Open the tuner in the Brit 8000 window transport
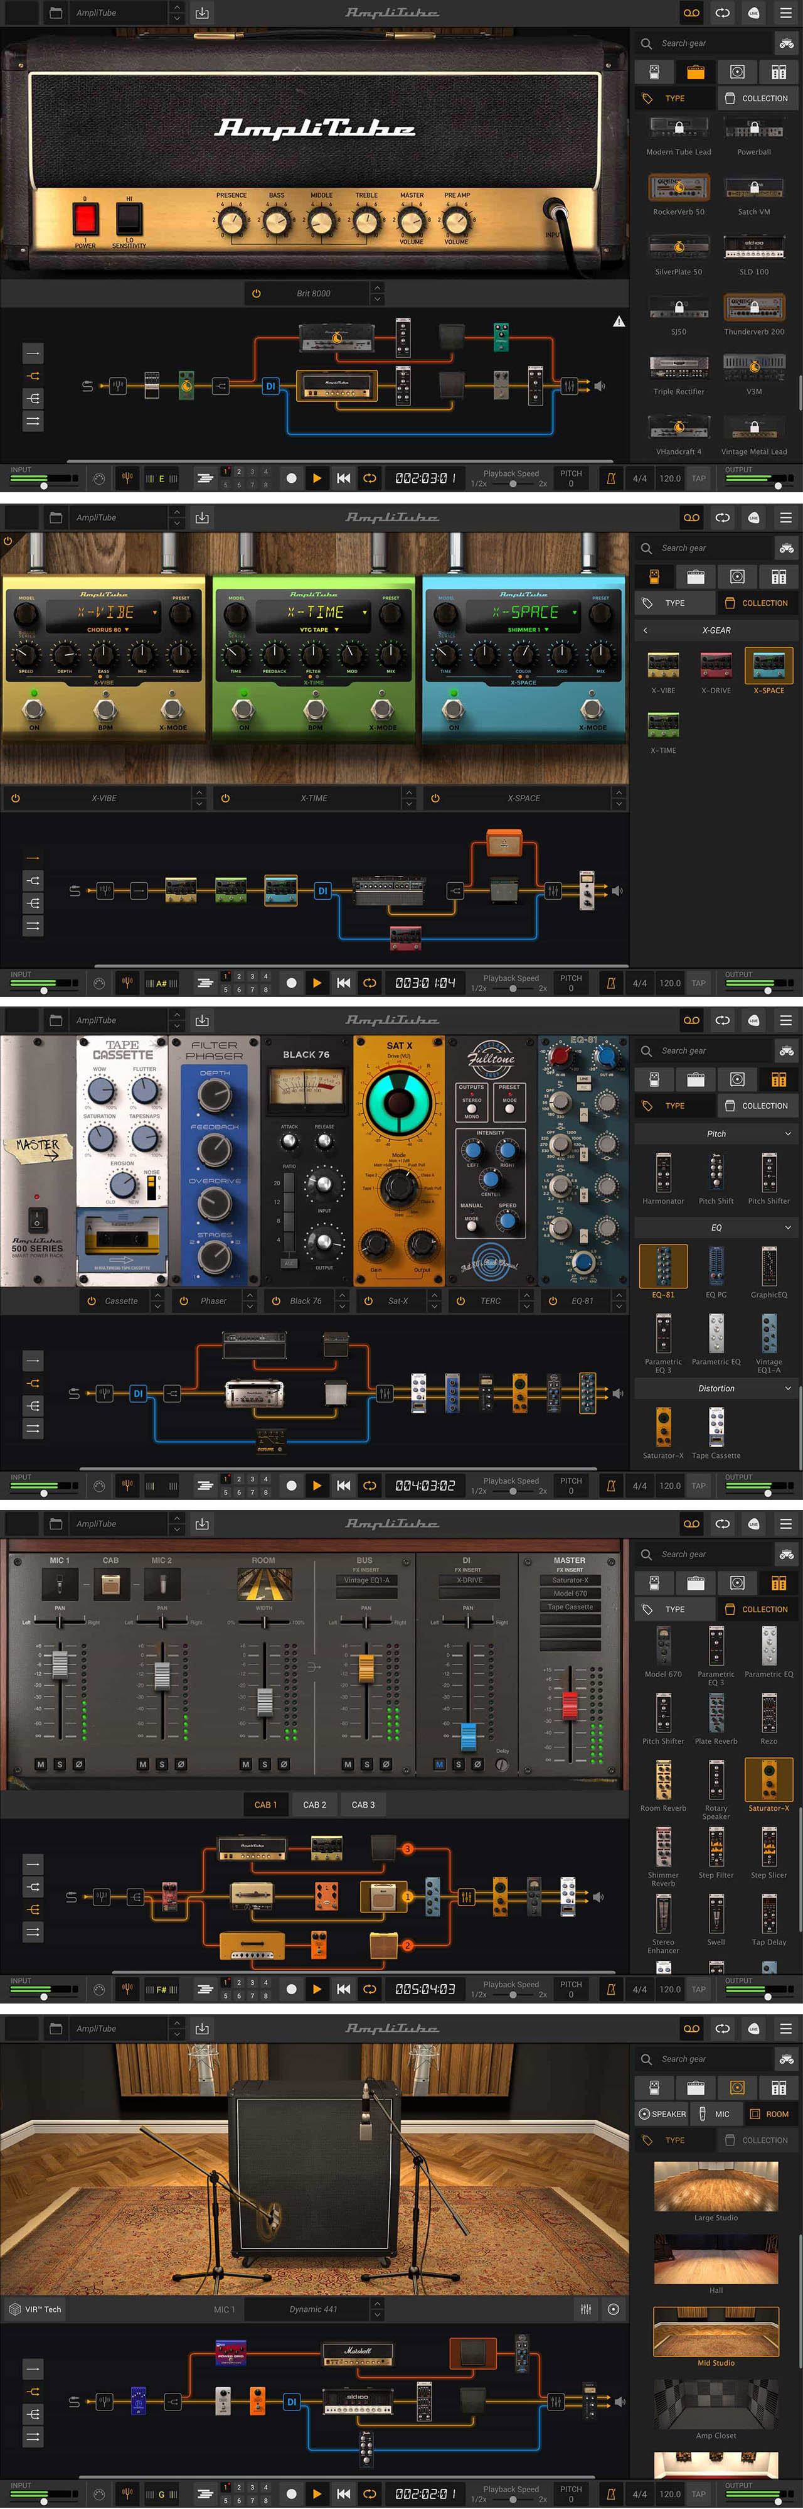Viewport: 803px width, 2509px height. (x=127, y=478)
